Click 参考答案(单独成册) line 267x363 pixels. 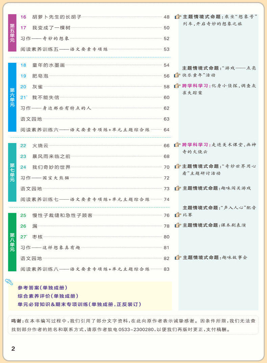[42, 288]
